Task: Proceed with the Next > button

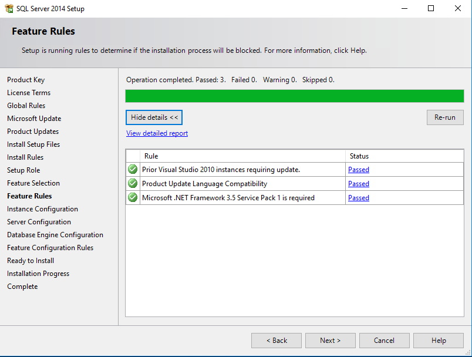Action: pyautogui.click(x=330, y=341)
